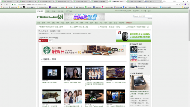Select the APP下載 site tab
The height and width of the screenshot is (107, 190).
click(x=69, y=11)
